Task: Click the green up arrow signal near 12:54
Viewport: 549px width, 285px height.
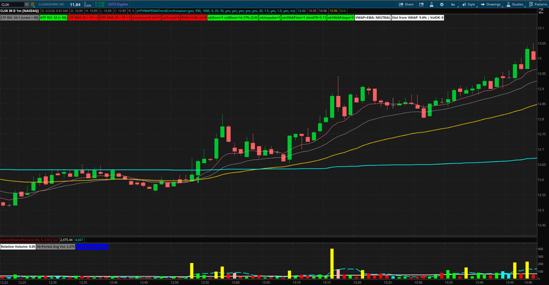Action: point(198,180)
